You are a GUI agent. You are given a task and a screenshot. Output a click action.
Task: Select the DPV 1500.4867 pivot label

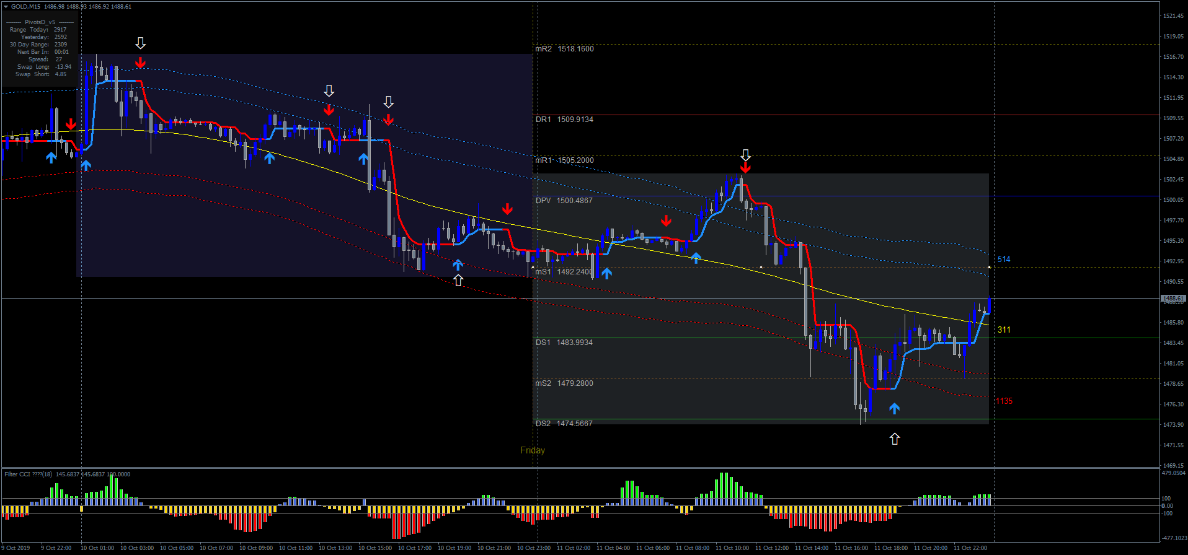[564, 201]
